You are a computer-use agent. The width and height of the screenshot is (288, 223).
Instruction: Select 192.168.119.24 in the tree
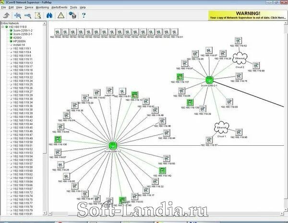coord(23,81)
